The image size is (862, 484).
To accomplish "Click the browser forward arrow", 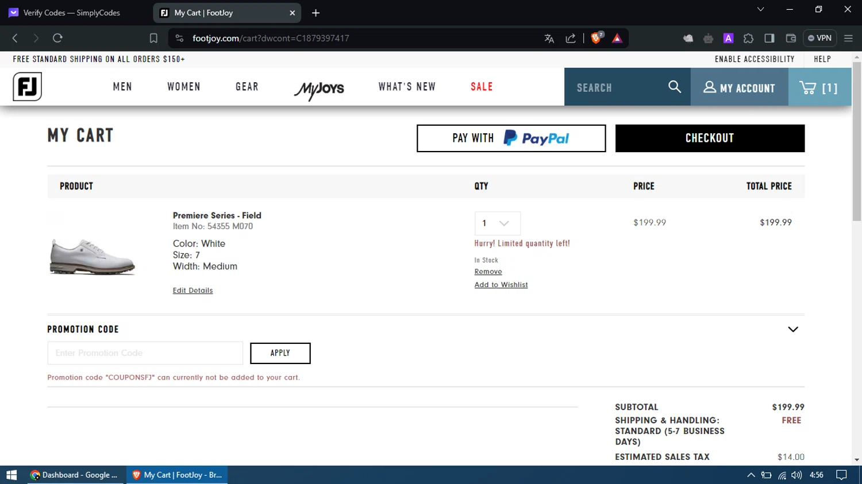I will 36,38.
